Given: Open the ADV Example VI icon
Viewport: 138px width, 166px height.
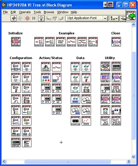Looking at the screenshot, I should 50,42.
